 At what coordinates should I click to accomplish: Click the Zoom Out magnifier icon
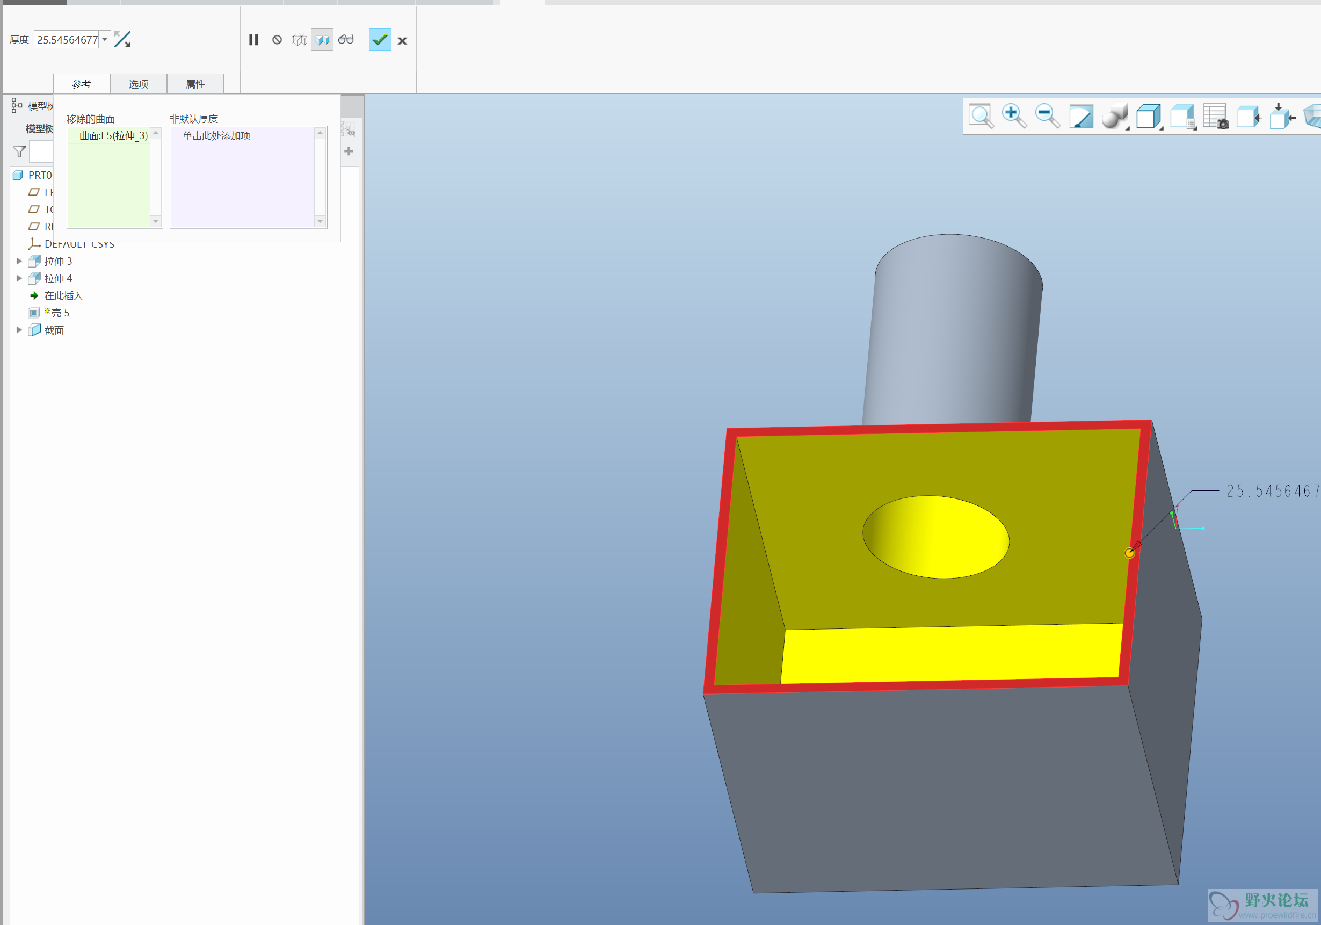pos(1047,115)
